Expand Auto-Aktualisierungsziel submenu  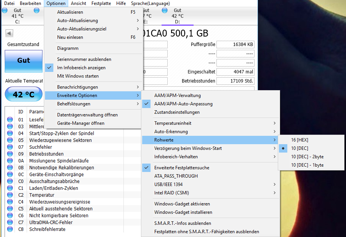pos(93,29)
